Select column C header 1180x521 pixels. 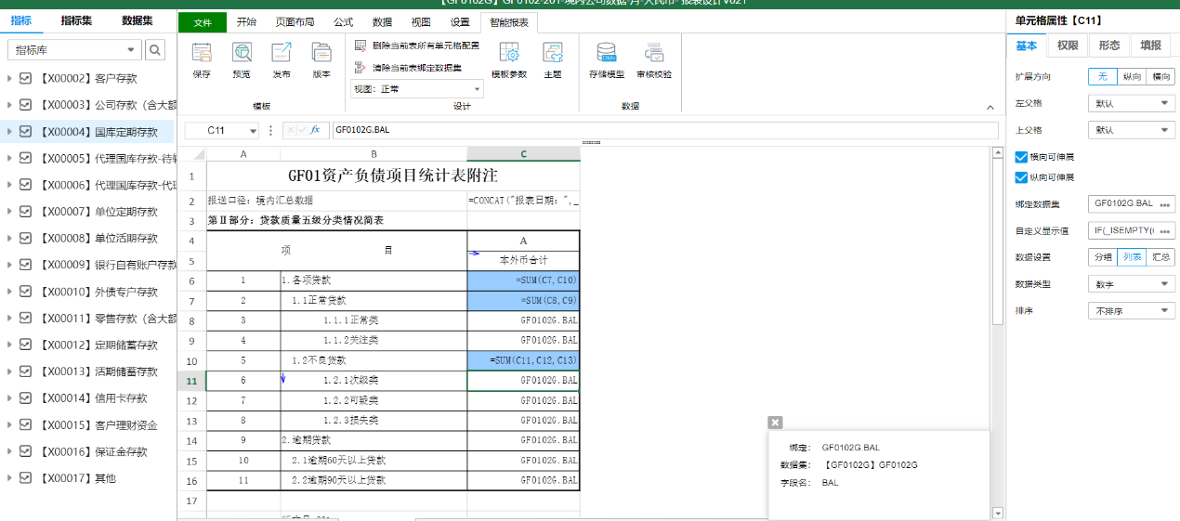pyautogui.click(x=523, y=154)
